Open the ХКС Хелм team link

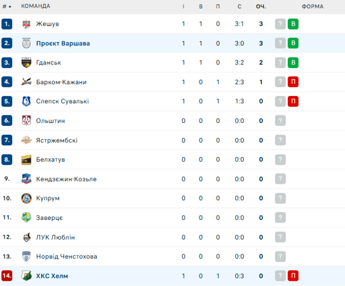pos(52,276)
